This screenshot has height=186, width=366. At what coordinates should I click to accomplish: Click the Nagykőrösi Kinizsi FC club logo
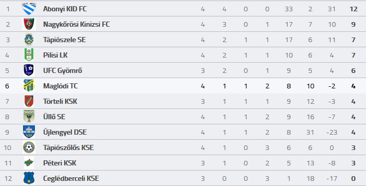(29, 24)
